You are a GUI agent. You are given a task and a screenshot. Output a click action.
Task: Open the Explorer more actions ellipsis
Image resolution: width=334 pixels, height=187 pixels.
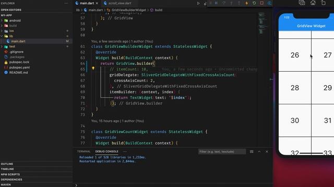[x=66, y=3]
